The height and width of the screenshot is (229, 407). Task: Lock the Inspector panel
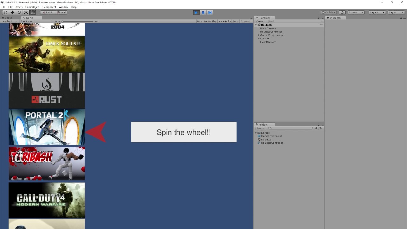click(x=400, y=18)
